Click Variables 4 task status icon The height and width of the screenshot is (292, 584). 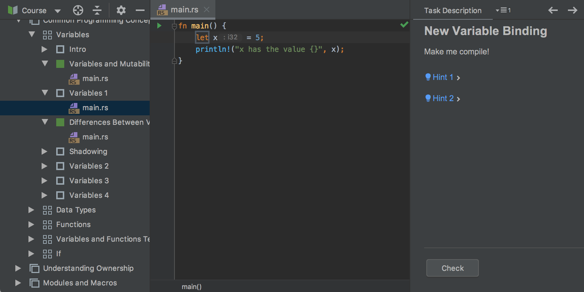click(60, 195)
